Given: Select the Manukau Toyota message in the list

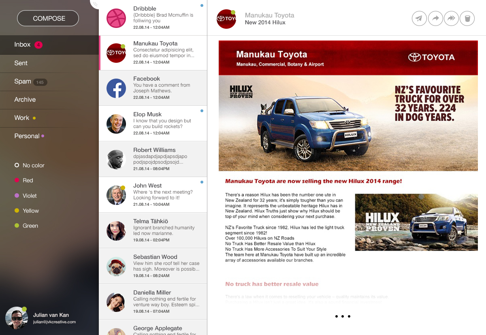Looking at the screenshot, I should (x=153, y=53).
